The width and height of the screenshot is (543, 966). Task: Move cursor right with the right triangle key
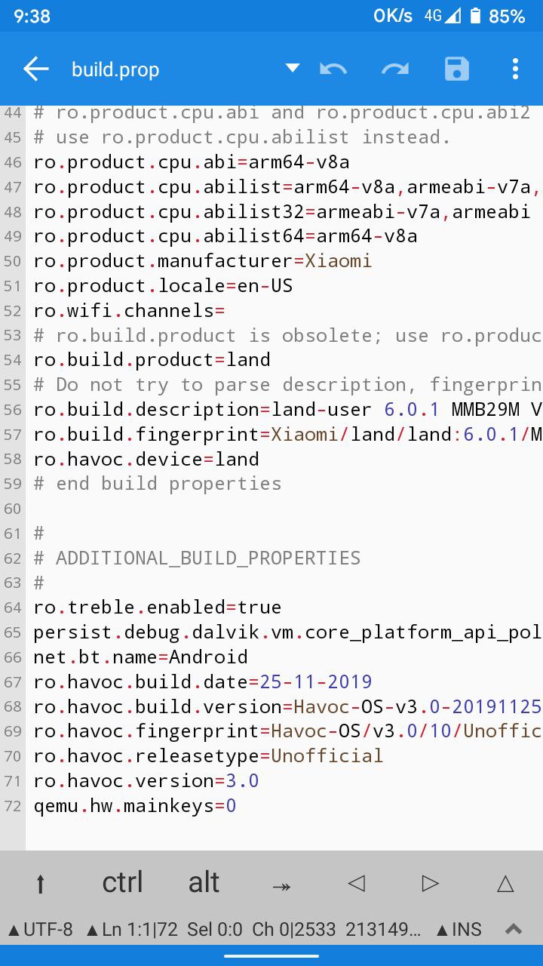point(430,883)
